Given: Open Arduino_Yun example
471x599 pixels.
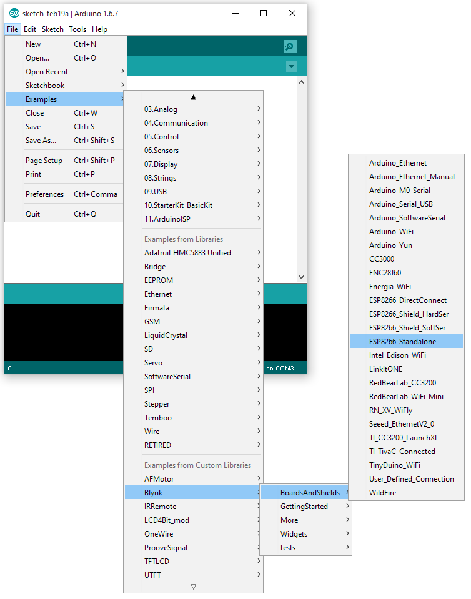Looking at the screenshot, I should pos(407,245).
